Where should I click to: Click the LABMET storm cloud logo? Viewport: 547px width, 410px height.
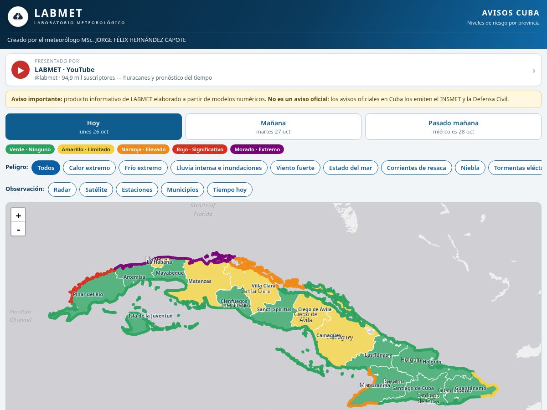click(x=18, y=16)
